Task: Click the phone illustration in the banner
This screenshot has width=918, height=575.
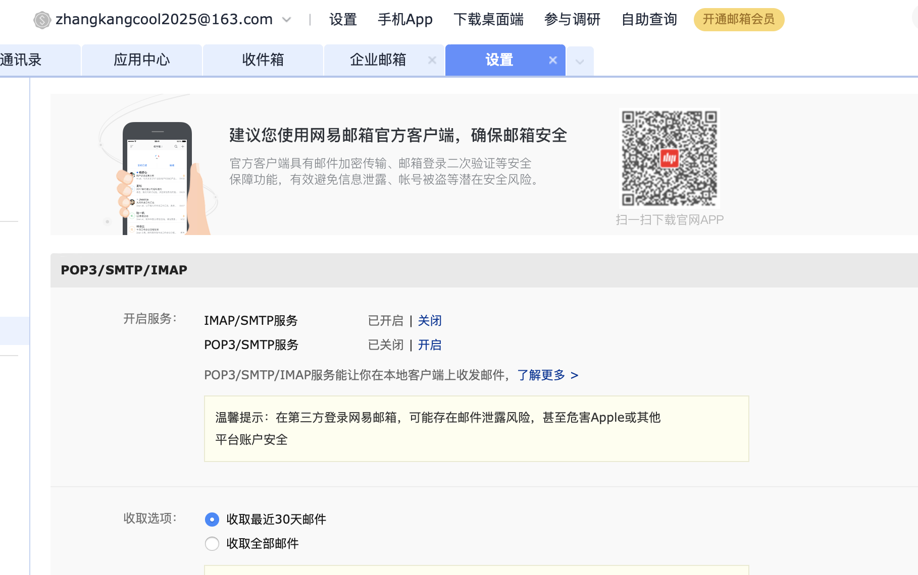Action: [x=157, y=179]
